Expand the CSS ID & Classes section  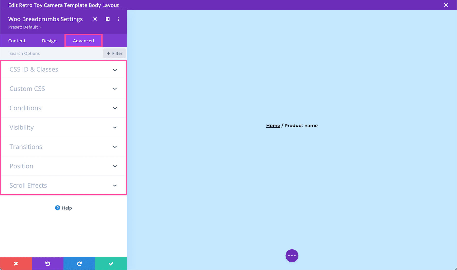(63, 69)
